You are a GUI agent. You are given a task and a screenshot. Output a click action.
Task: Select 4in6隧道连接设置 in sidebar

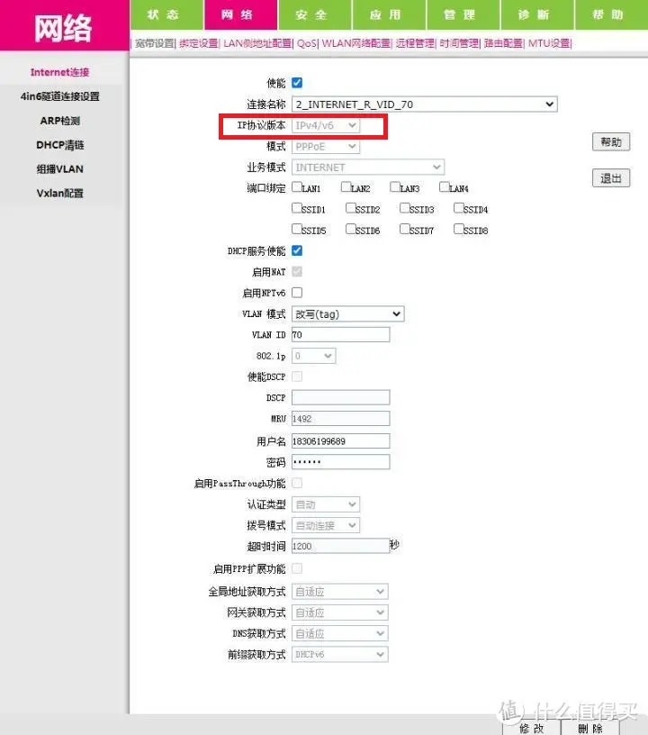click(60, 96)
